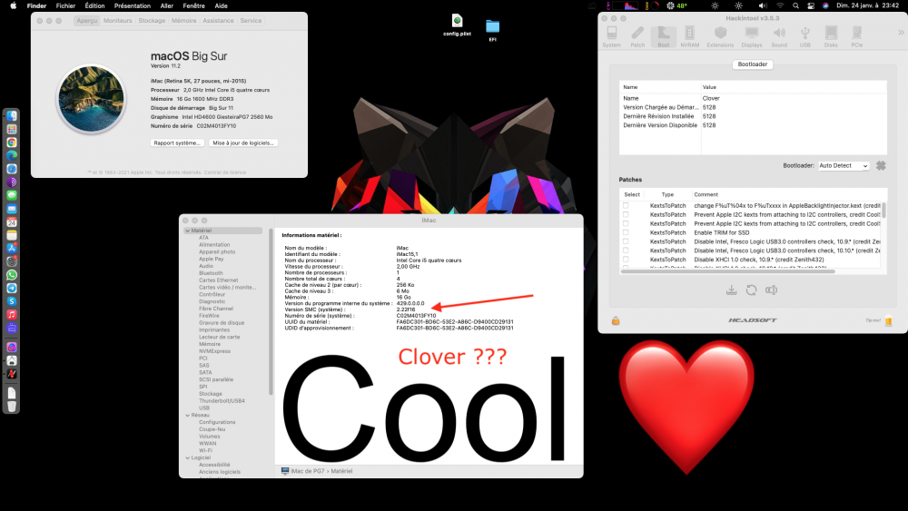Open the Displays section in Hackintool
This screenshot has width=908, height=511.
click(752, 36)
